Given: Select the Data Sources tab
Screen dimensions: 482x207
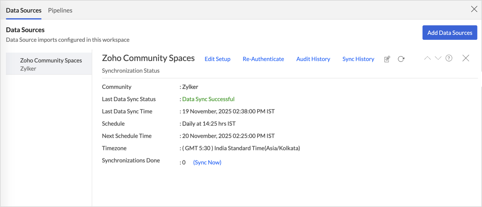Looking at the screenshot, I should (24, 10).
